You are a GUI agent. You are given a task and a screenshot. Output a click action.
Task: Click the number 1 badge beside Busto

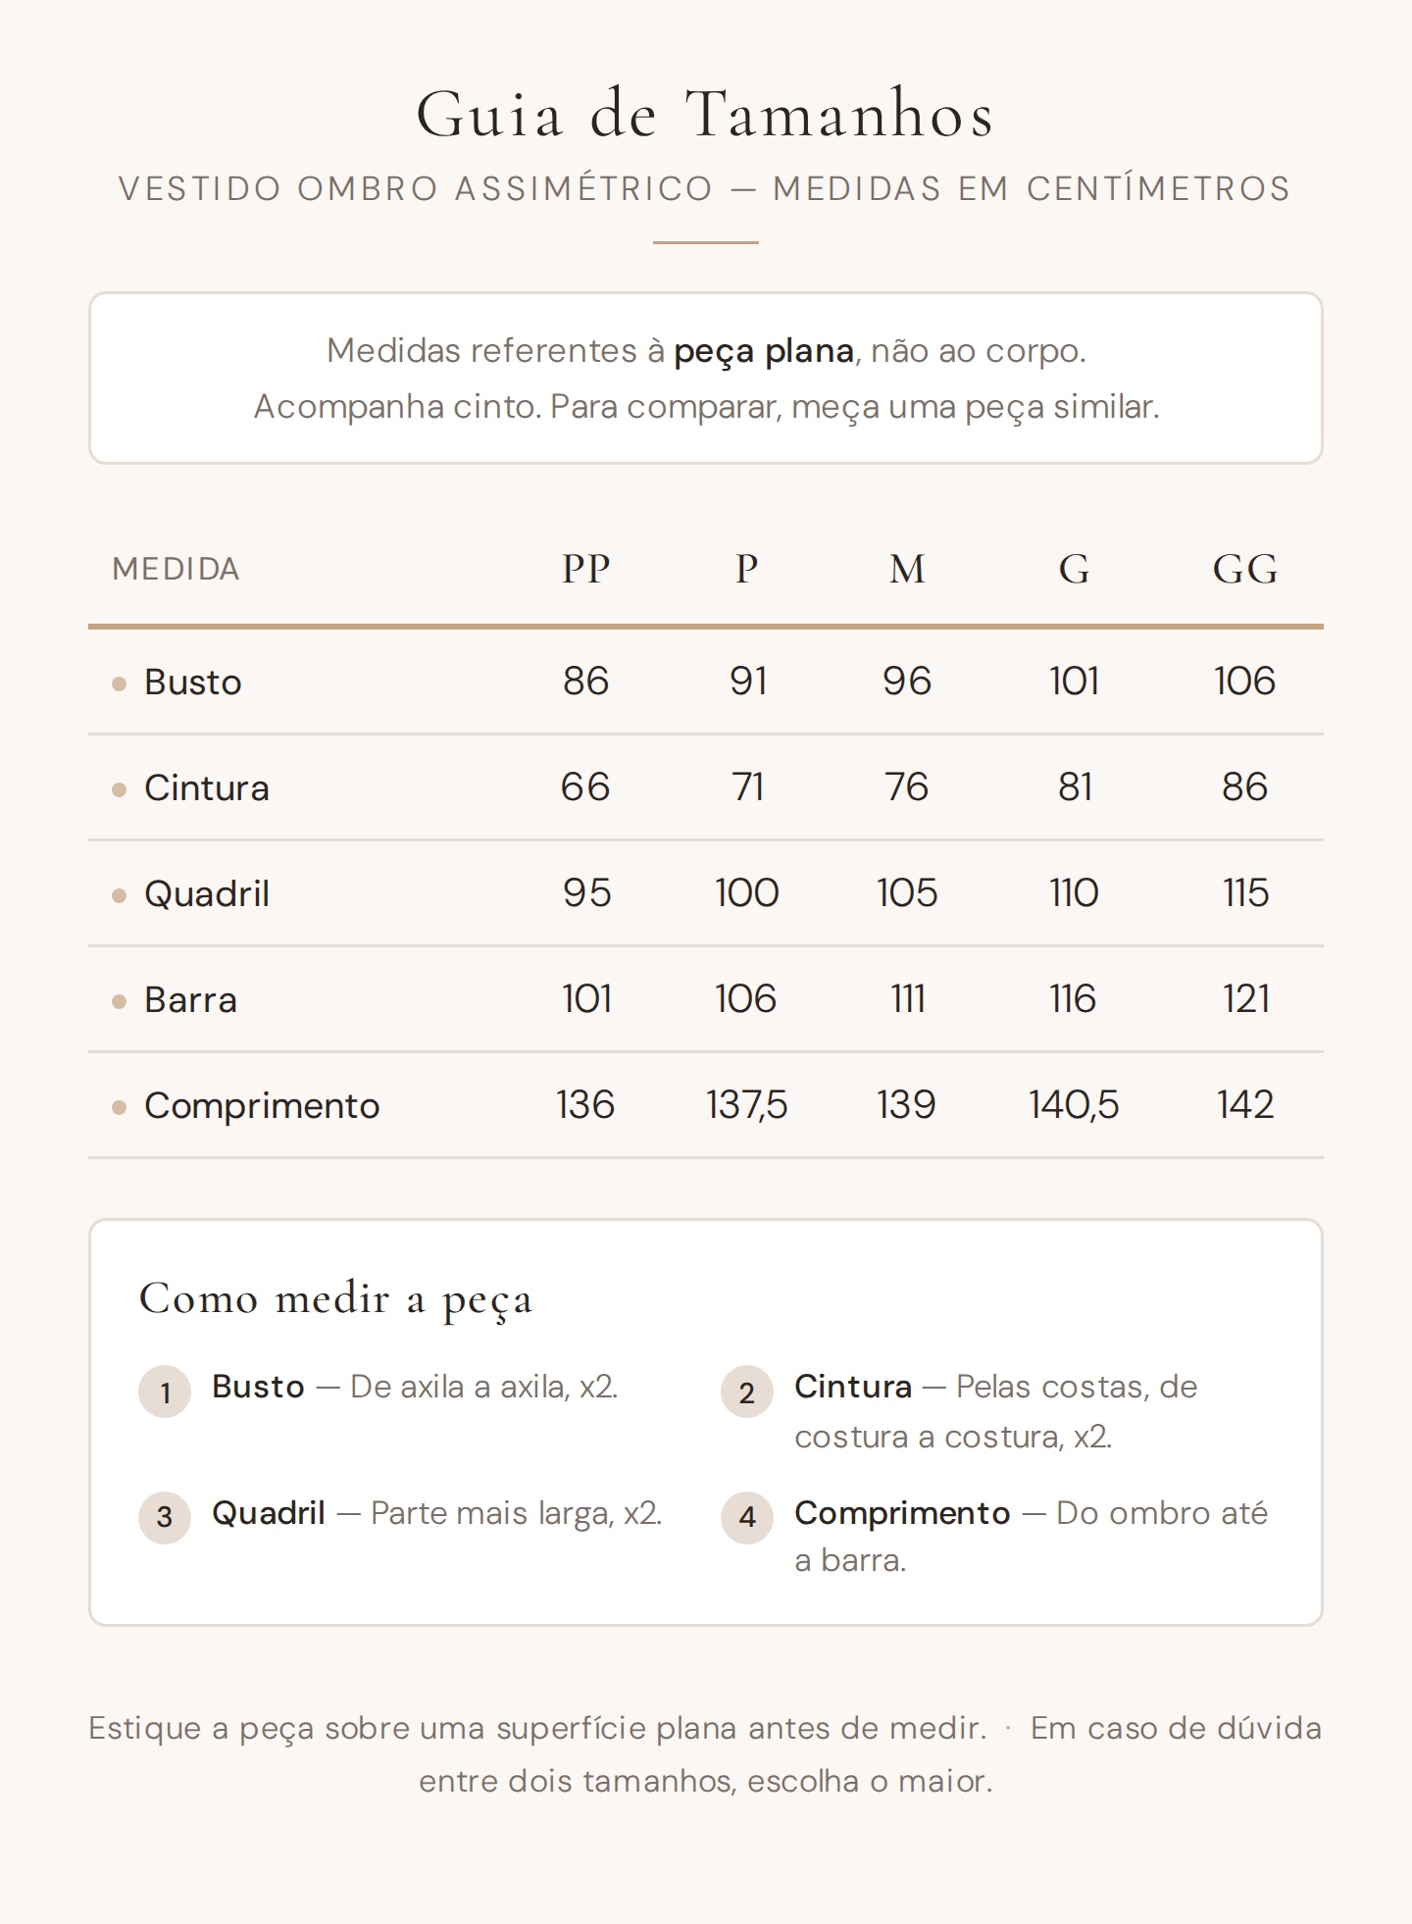(x=165, y=1392)
